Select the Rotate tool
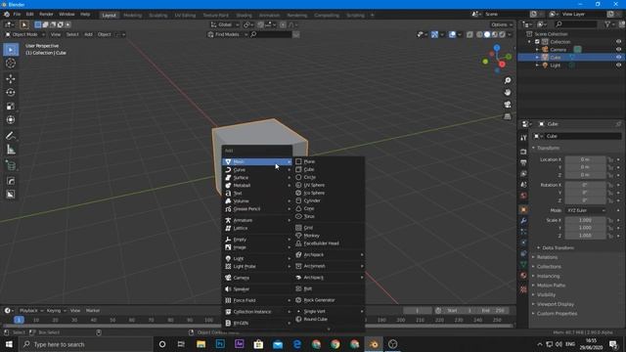626x352 pixels. [11, 92]
